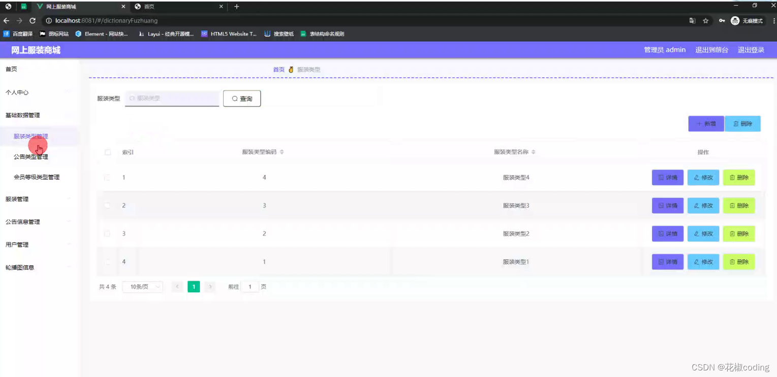Click 删除 for 服装类型4

[739, 178]
